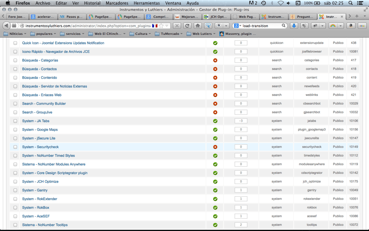Open search engine selector dropdown in search box
This screenshot has width=369, height=231.
238,26
